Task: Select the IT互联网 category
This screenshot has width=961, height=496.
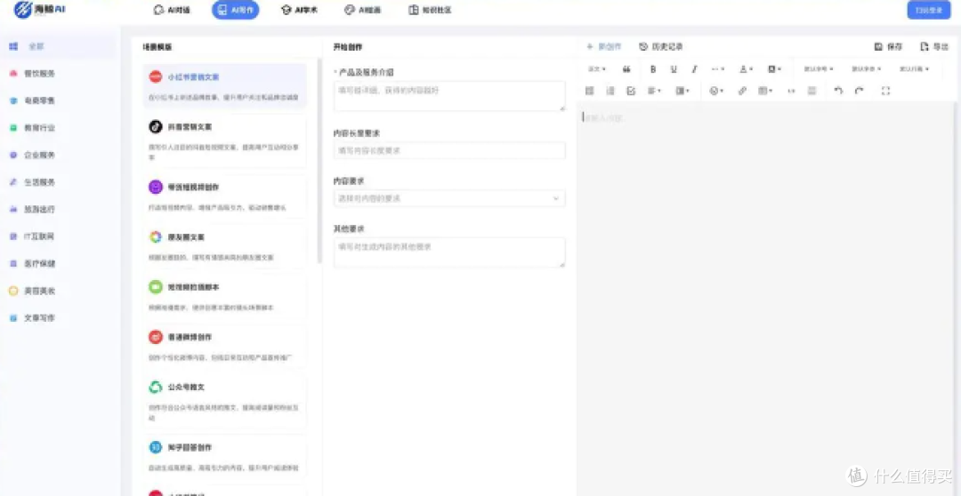Action: tap(33, 236)
